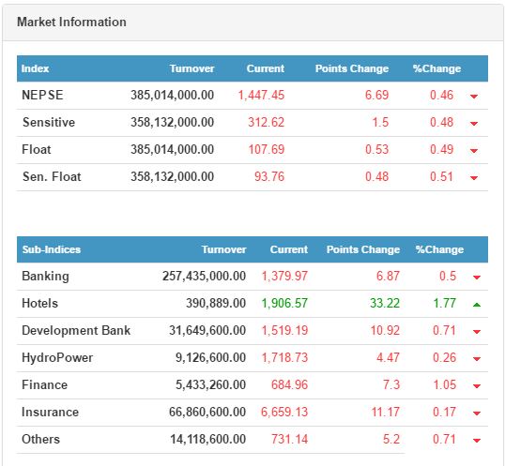Viewport: 505px width, 466px height.
Task: Click Float percent change 0.49
Action: (x=441, y=149)
